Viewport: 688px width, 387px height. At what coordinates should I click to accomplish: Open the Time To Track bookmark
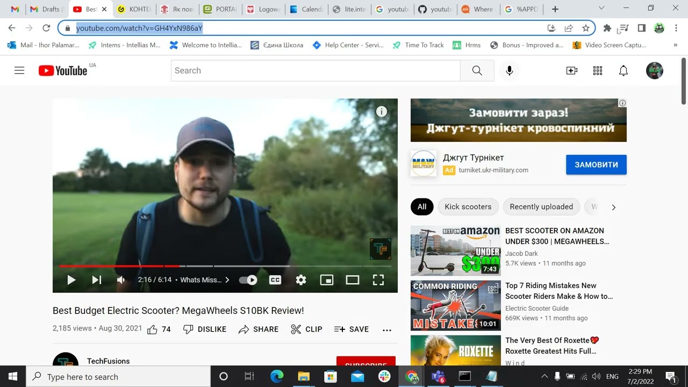pyautogui.click(x=418, y=45)
